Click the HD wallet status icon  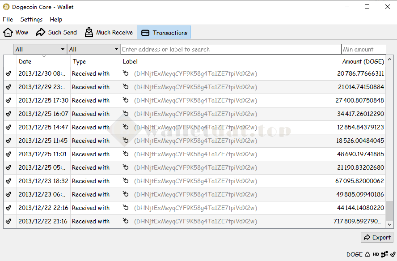[376, 254]
